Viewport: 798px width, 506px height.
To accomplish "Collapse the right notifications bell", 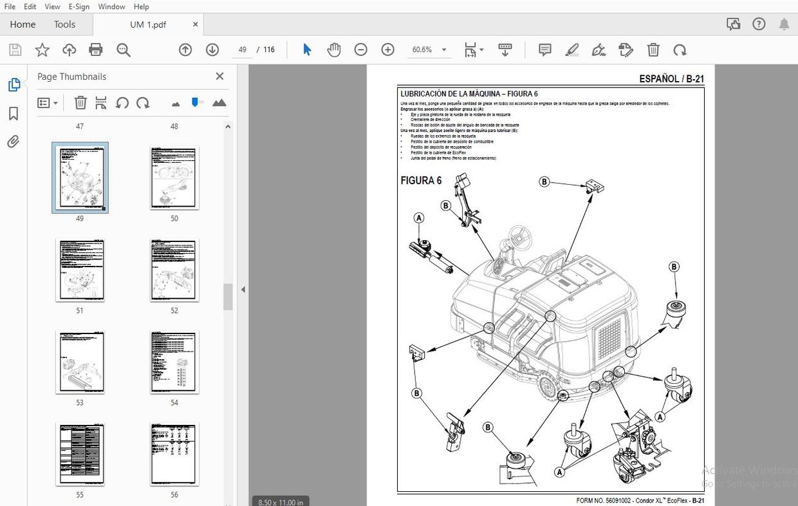I will pyautogui.click(x=784, y=23).
